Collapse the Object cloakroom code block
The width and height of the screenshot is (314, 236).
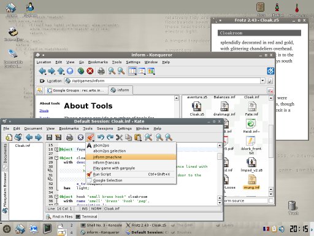pos(56,158)
